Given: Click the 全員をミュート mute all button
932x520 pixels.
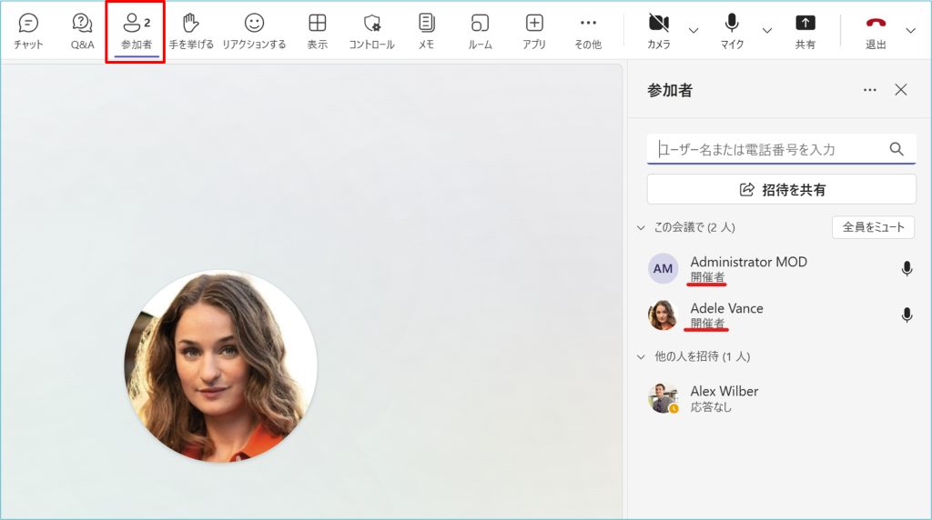Looking at the screenshot, I should pos(873,227).
